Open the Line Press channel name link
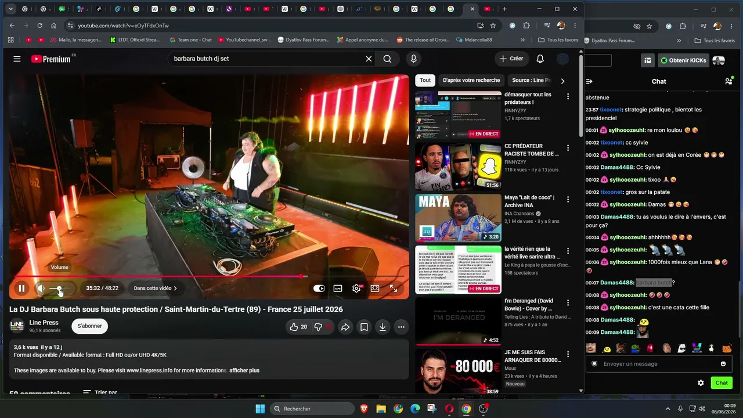This screenshot has width=743, height=418. [44, 323]
